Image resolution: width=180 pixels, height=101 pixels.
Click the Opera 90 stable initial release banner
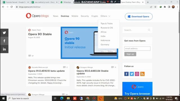point(89,43)
